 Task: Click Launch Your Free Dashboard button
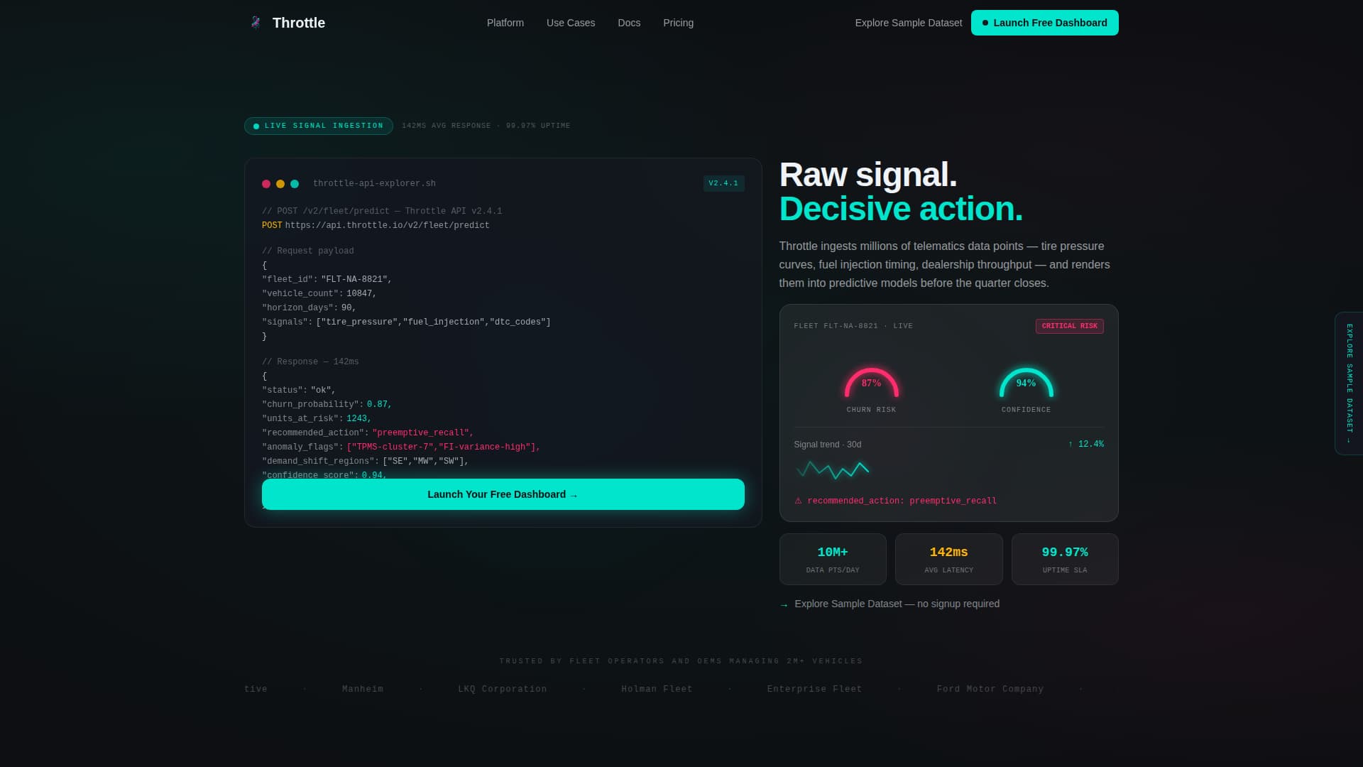(503, 494)
